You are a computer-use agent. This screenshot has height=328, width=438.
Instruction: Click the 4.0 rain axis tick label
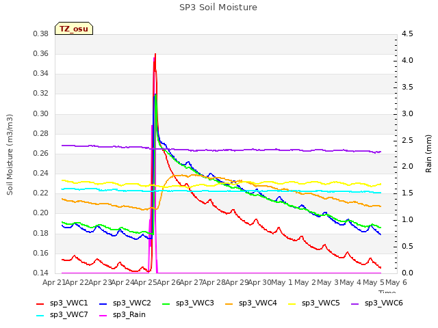pyautogui.click(x=407, y=61)
